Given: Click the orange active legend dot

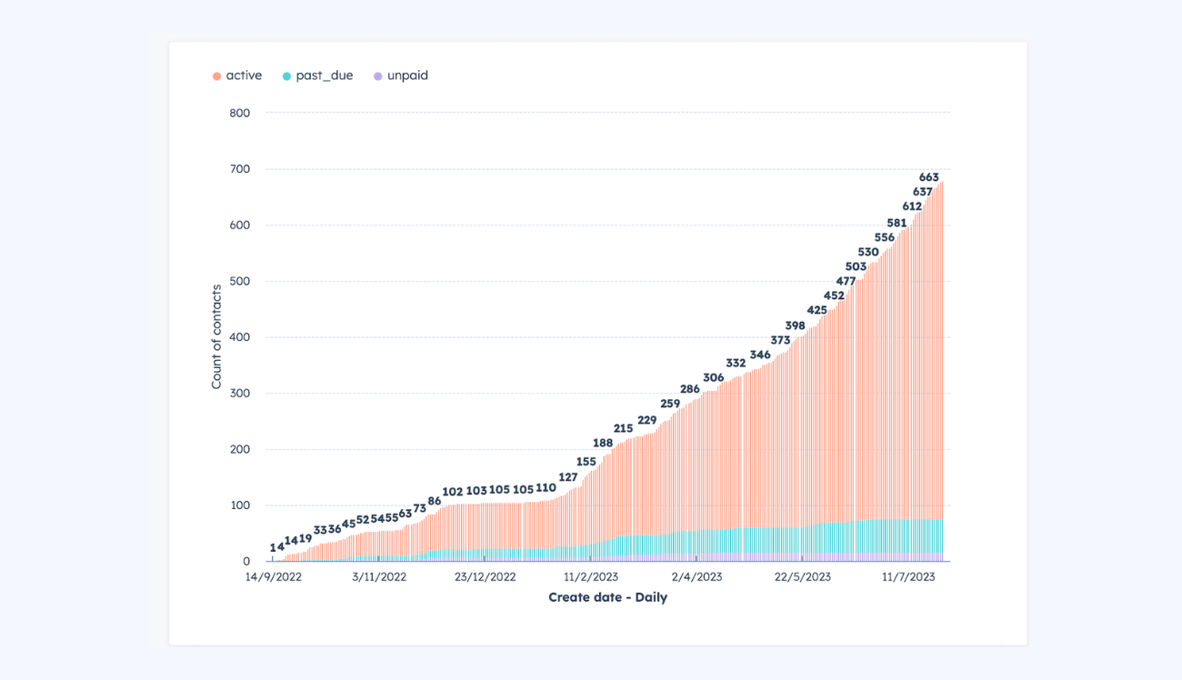Looking at the screenshot, I should click(216, 76).
